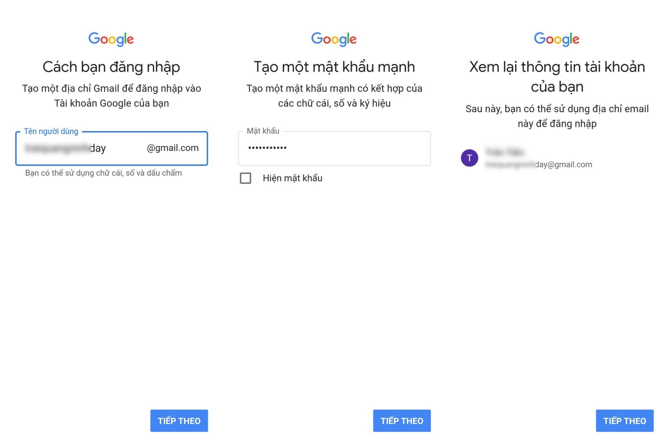
Task: Click "TIẾP THEO" below the username panel
Action: (179, 420)
